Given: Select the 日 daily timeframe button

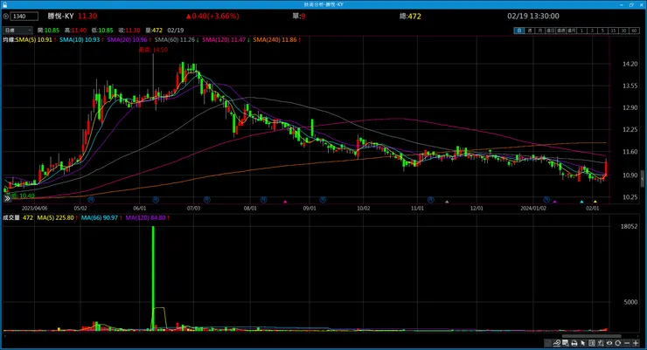Looking at the screenshot, I should [x=519, y=31].
